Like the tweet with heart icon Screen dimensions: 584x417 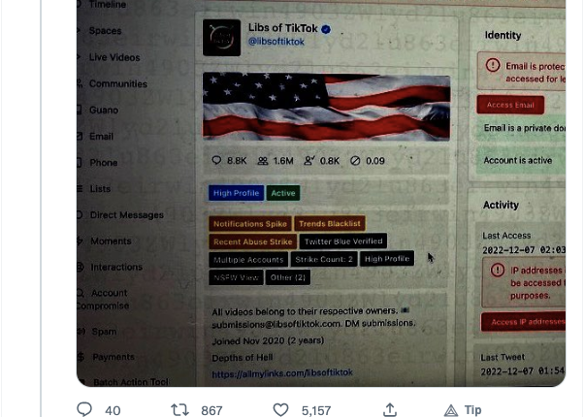click(280, 410)
